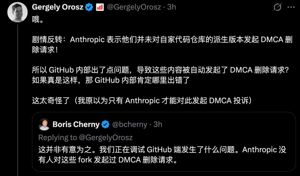Click the Boris Cherny display name
This screenshot has height=176, width=300.
coord(76,124)
